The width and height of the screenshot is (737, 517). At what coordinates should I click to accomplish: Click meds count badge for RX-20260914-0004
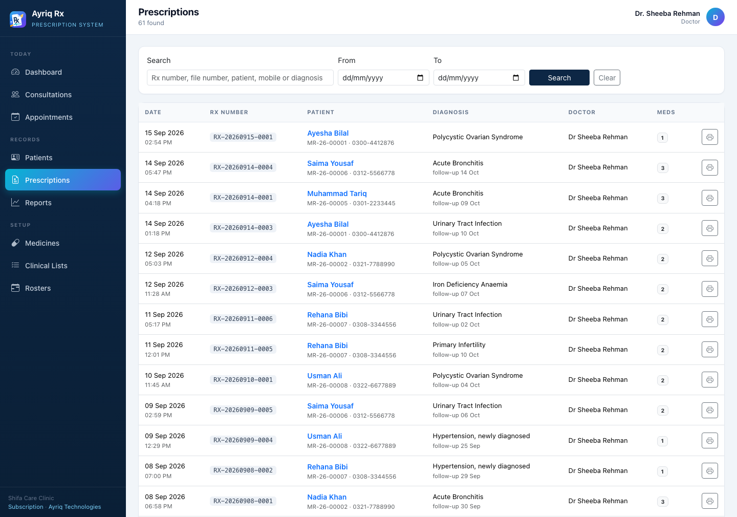pyautogui.click(x=662, y=168)
